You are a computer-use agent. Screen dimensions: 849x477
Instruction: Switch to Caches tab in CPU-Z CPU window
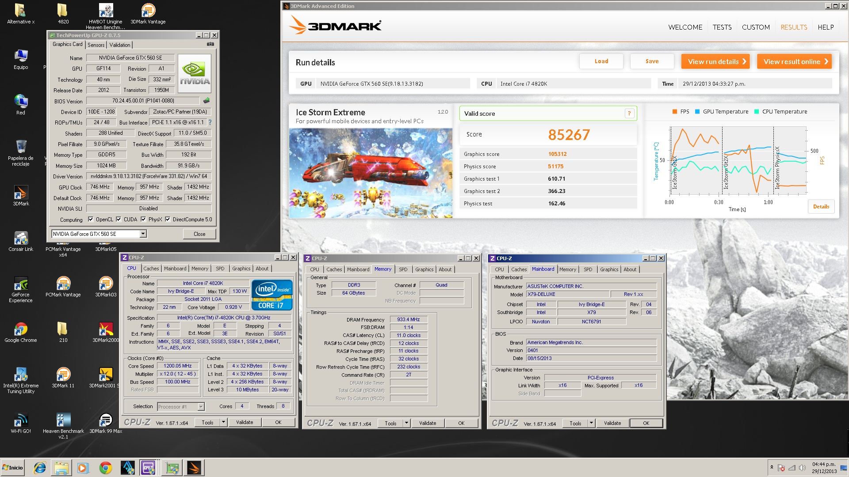151,269
